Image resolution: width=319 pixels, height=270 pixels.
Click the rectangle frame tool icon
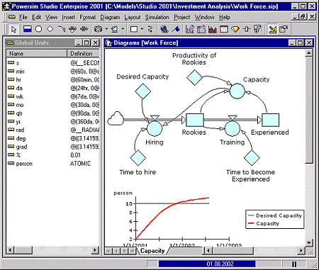coord(134,29)
